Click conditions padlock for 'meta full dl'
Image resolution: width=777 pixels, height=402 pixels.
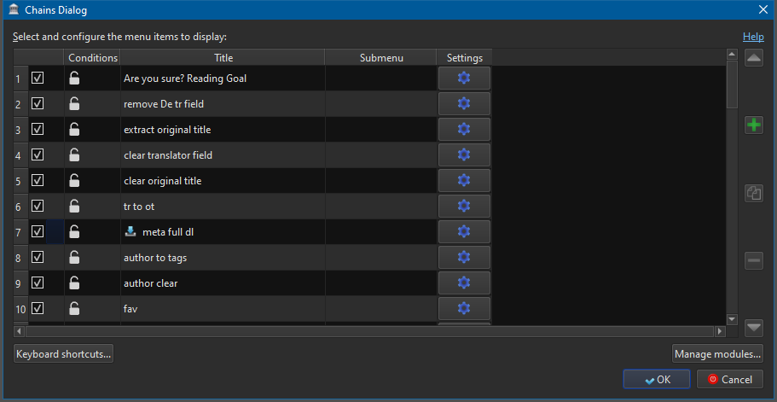click(74, 231)
